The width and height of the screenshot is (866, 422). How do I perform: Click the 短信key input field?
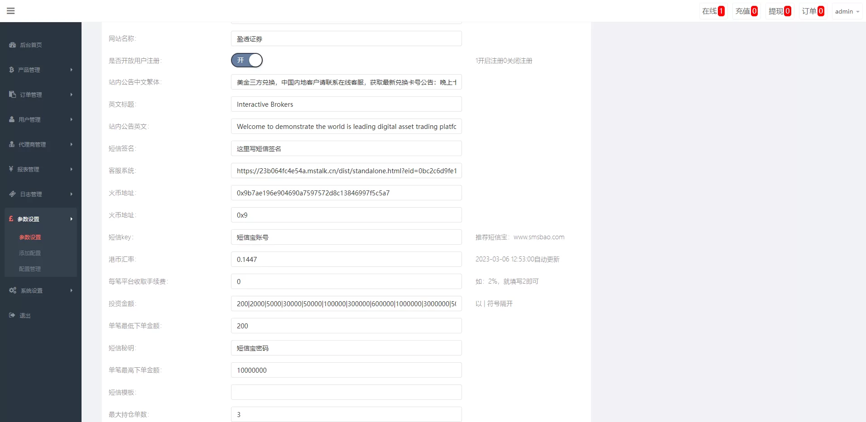pyautogui.click(x=346, y=237)
